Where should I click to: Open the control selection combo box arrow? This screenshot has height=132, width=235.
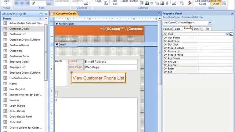point(210,23)
